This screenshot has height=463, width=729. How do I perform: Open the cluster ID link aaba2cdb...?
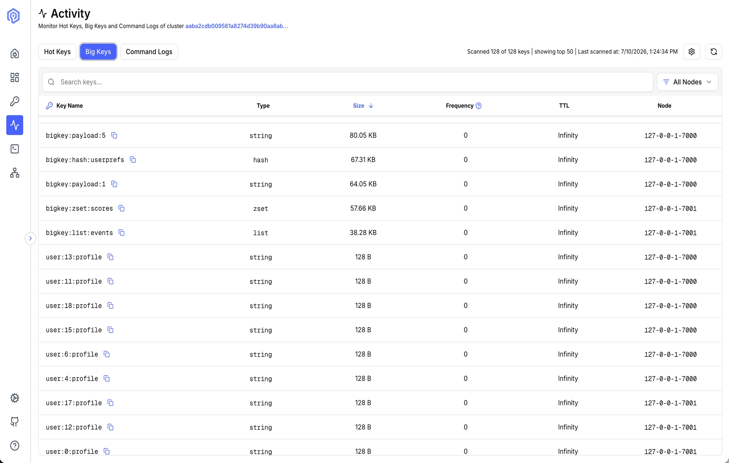point(237,26)
